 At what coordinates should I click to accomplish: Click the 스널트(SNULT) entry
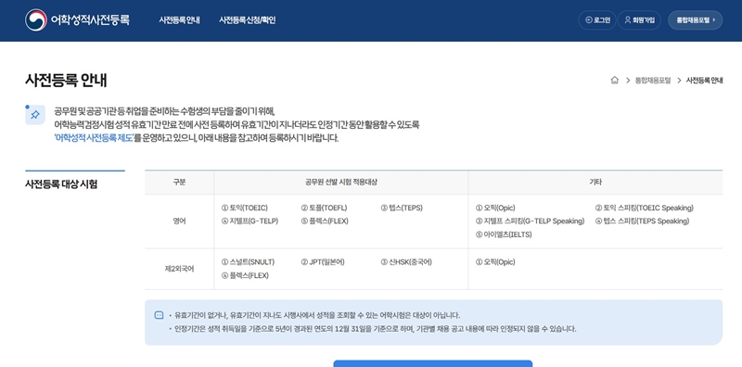tap(248, 262)
